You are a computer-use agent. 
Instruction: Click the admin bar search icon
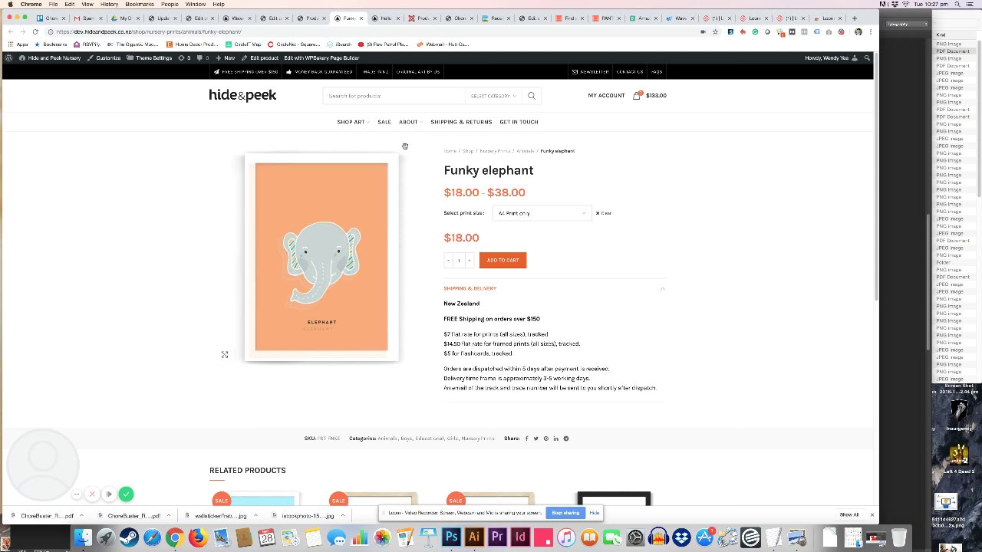[867, 58]
